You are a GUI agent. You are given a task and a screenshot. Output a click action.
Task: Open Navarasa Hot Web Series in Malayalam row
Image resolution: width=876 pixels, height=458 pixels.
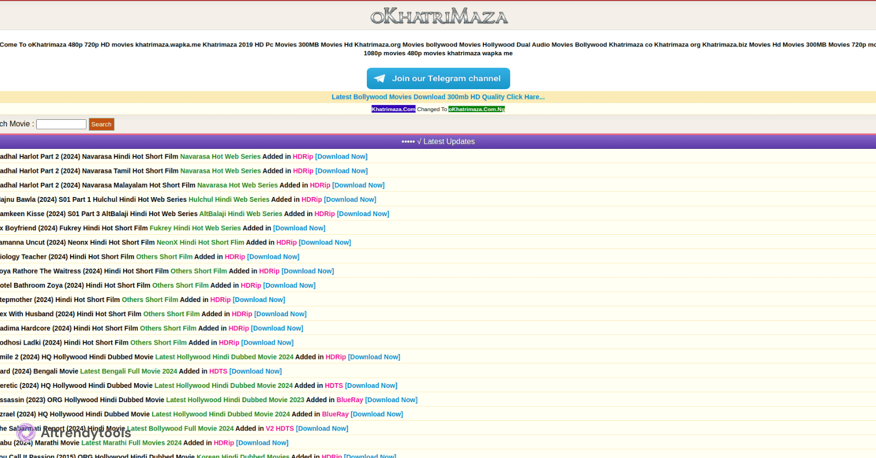click(x=238, y=185)
